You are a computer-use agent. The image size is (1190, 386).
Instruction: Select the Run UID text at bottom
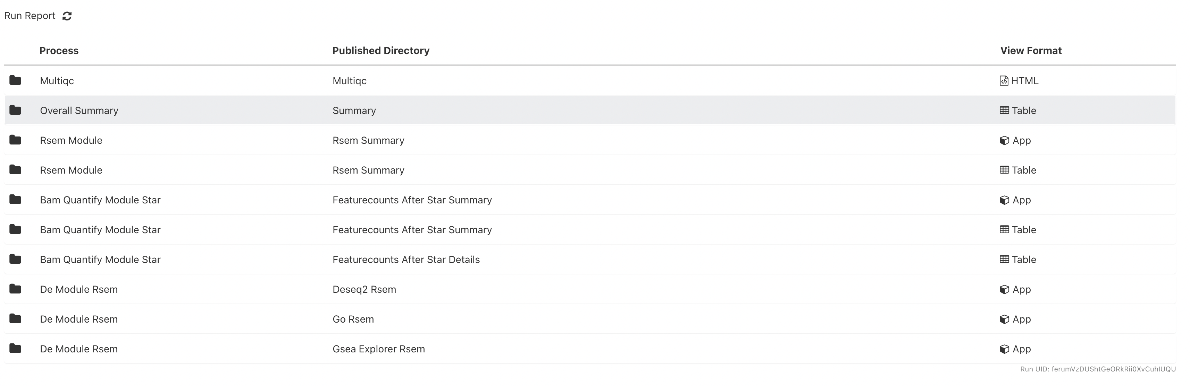tap(1098, 369)
